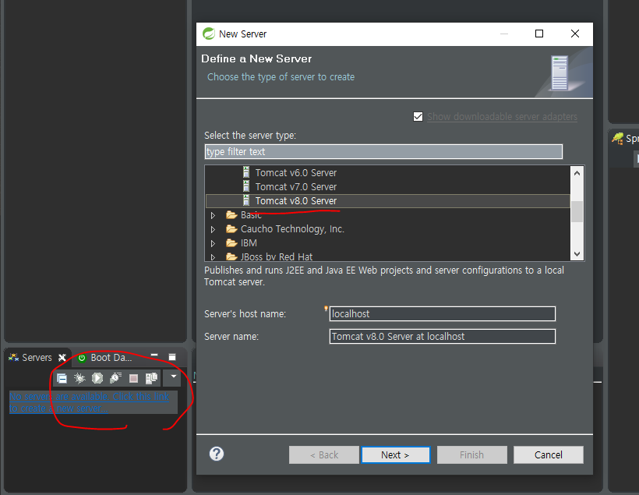Click the JBoss by Red Hat folder icon
The height and width of the screenshot is (495, 639).
[231, 256]
